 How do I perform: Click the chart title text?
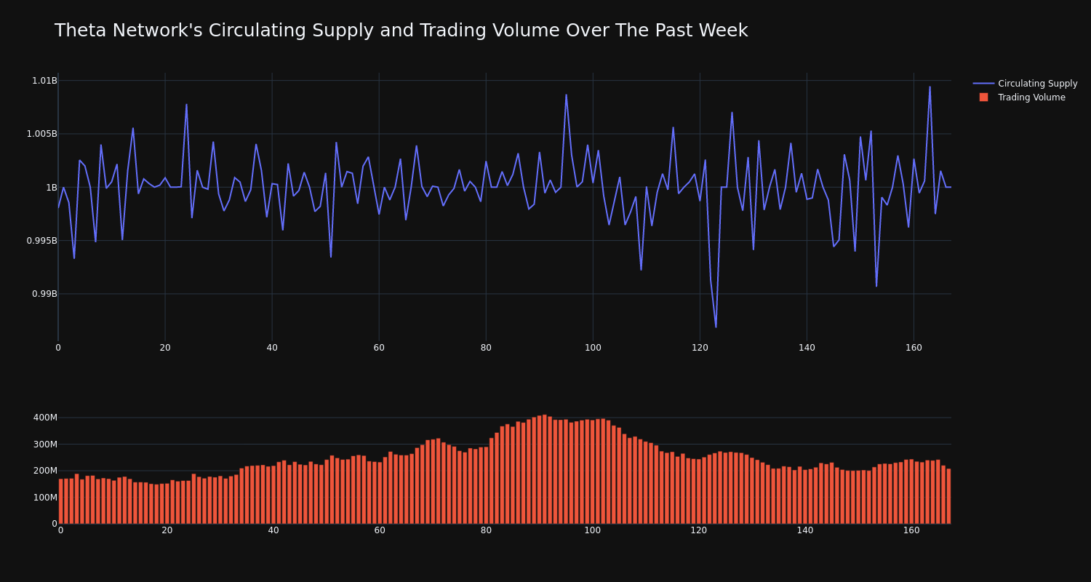401,31
